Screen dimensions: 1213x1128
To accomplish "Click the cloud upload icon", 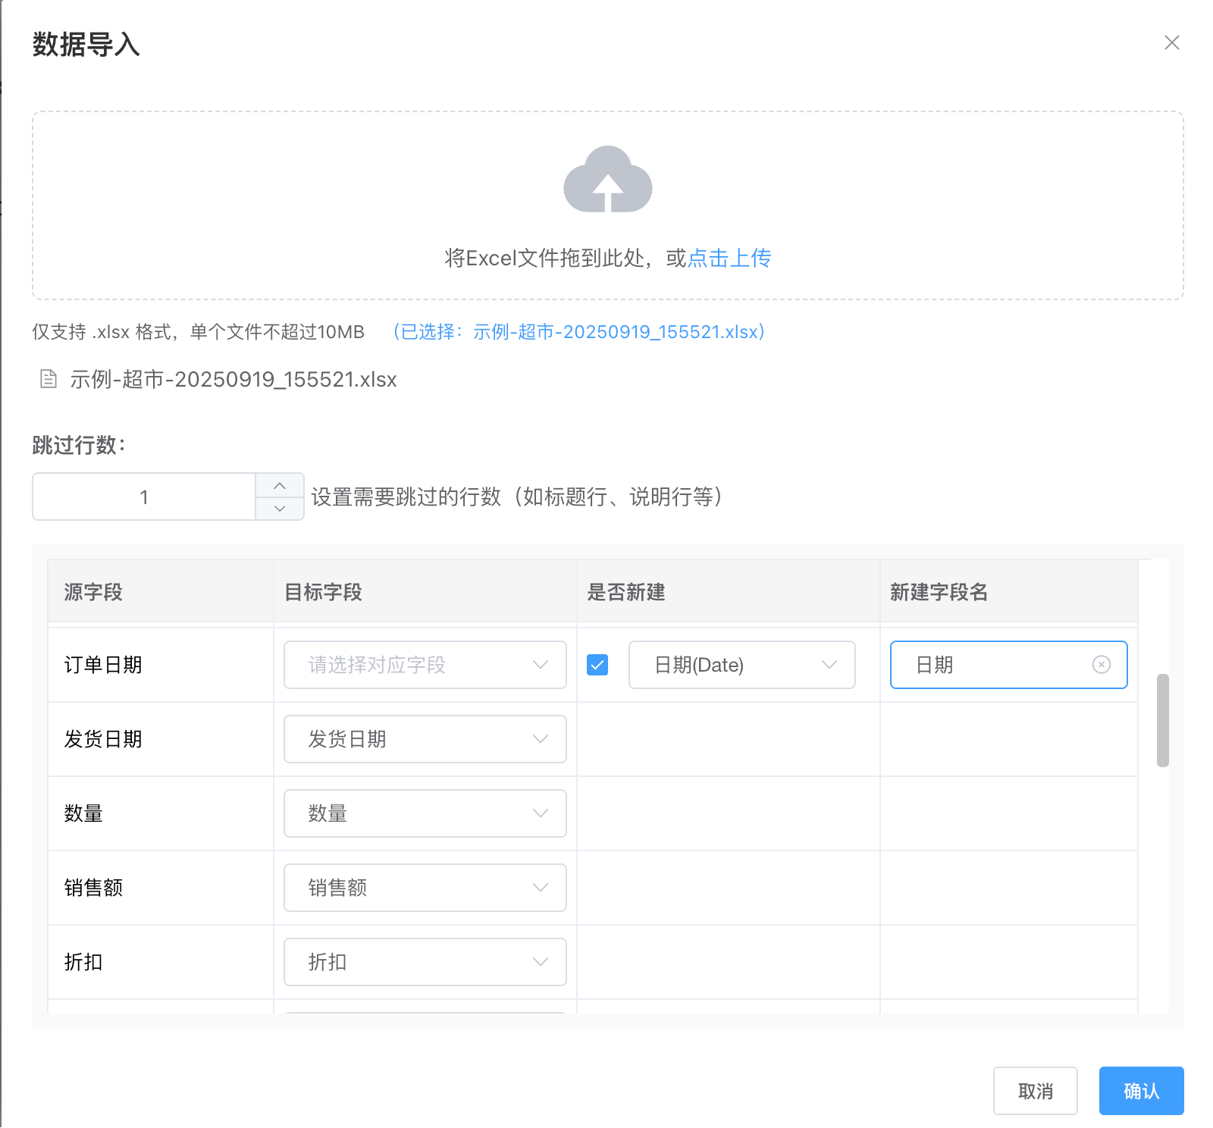I will point(607,180).
